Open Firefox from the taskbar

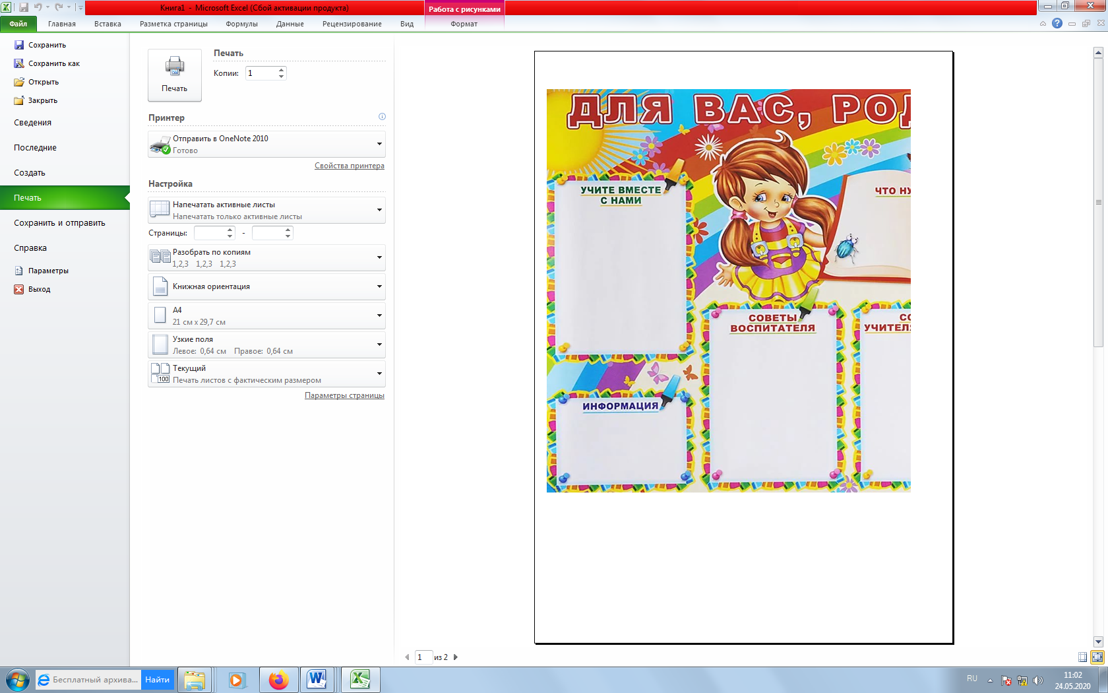[x=278, y=680]
